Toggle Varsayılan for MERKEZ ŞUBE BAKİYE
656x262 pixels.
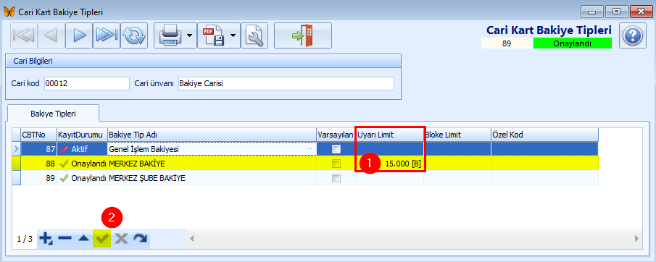pyautogui.click(x=336, y=178)
